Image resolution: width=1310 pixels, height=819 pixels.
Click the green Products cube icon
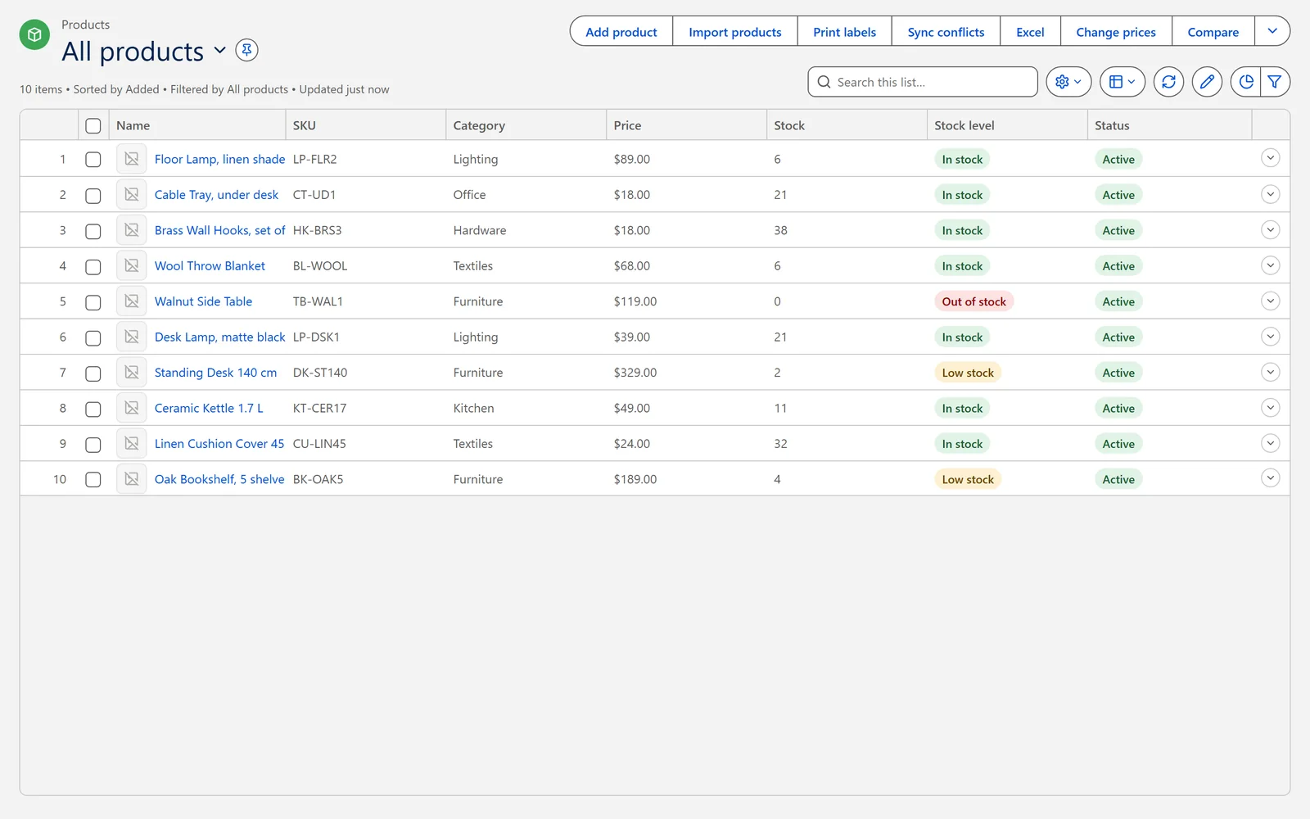34,34
